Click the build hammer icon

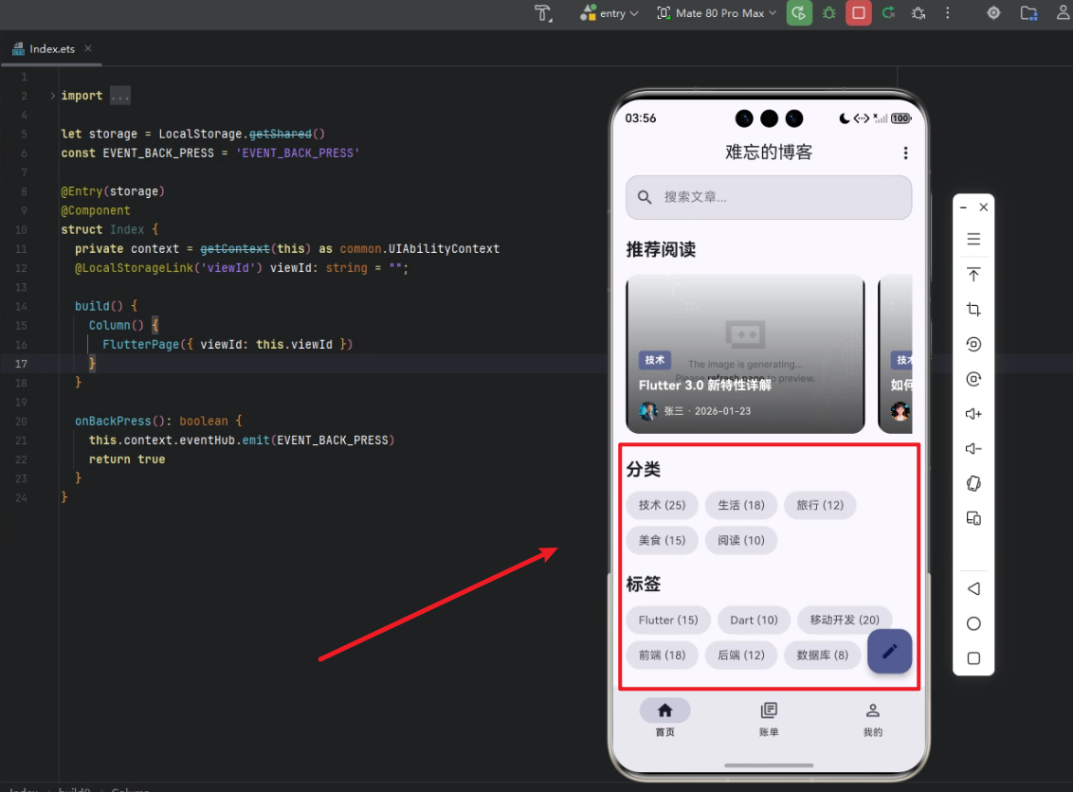click(543, 13)
